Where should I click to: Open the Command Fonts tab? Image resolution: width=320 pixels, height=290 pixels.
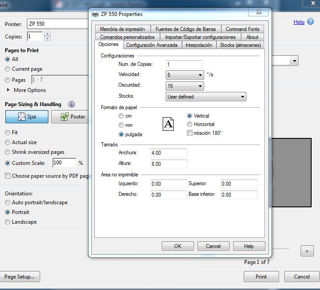(242, 29)
